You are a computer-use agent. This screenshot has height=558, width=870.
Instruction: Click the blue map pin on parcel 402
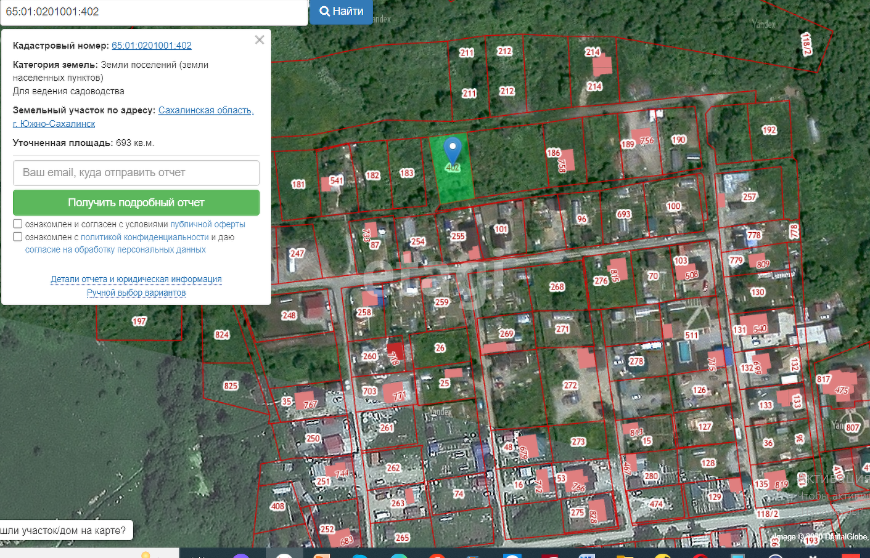pyautogui.click(x=453, y=148)
